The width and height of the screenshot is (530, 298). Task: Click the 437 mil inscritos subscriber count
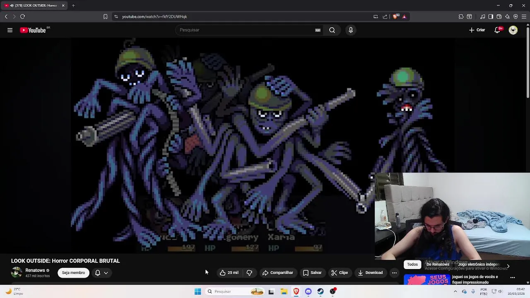pos(37,276)
